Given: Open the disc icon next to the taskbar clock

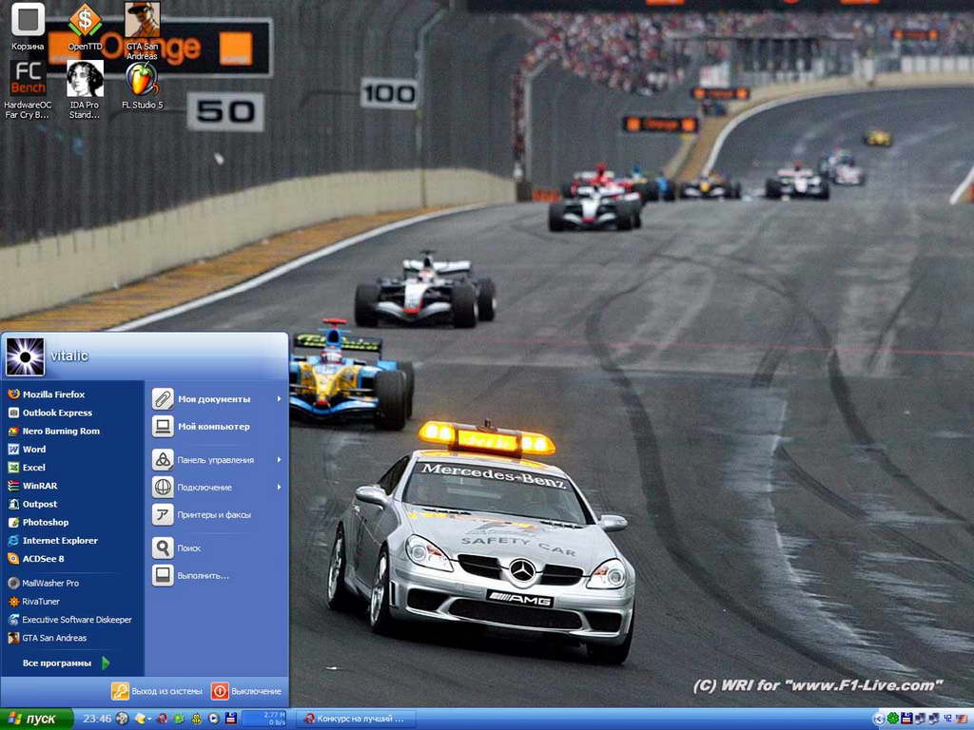Looking at the screenshot, I should pos(123,719).
